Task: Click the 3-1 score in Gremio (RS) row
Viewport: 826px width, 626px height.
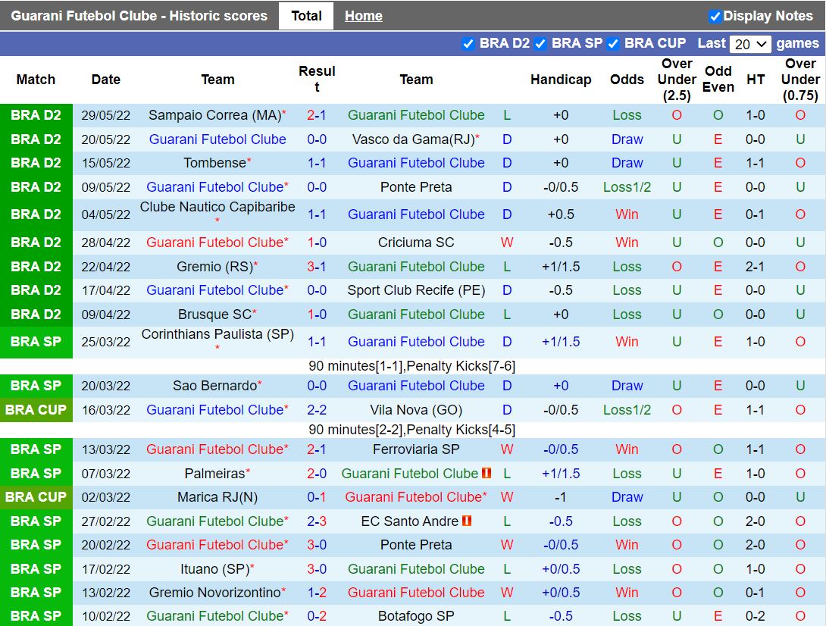Action: (x=317, y=267)
